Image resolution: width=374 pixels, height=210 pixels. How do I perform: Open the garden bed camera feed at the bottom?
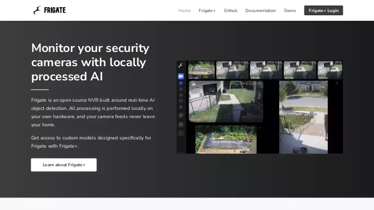[226, 139]
